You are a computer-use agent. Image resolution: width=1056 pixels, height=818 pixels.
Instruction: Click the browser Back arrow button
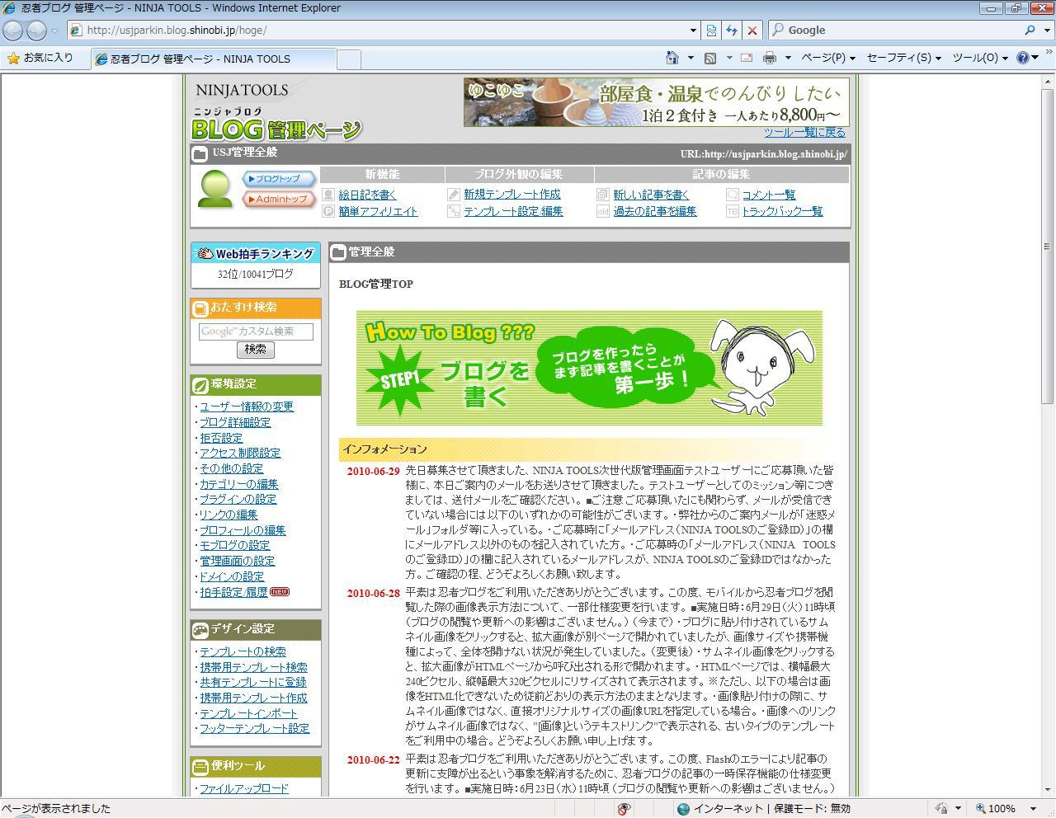(13, 31)
